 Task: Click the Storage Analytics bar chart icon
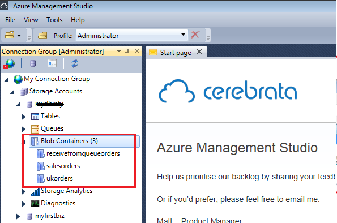point(35,191)
